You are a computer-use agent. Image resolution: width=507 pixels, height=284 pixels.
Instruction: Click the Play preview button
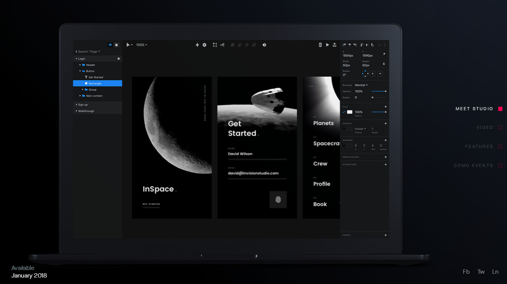click(x=327, y=45)
